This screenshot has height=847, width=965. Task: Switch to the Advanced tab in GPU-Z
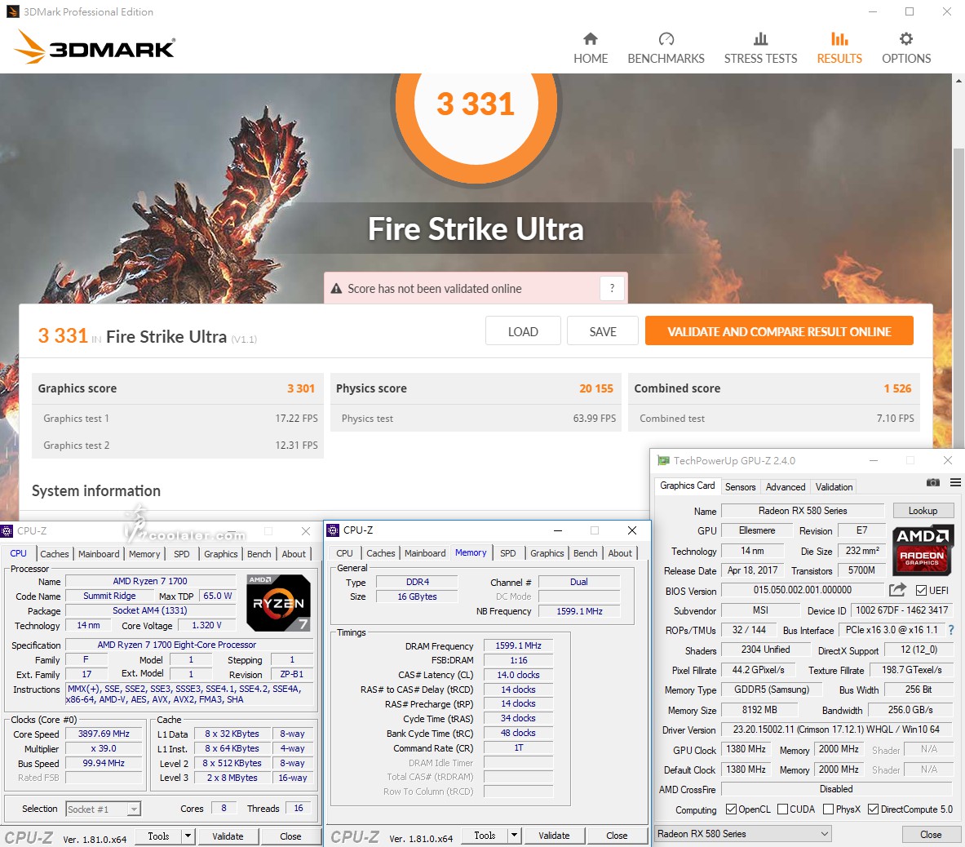(786, 487)
